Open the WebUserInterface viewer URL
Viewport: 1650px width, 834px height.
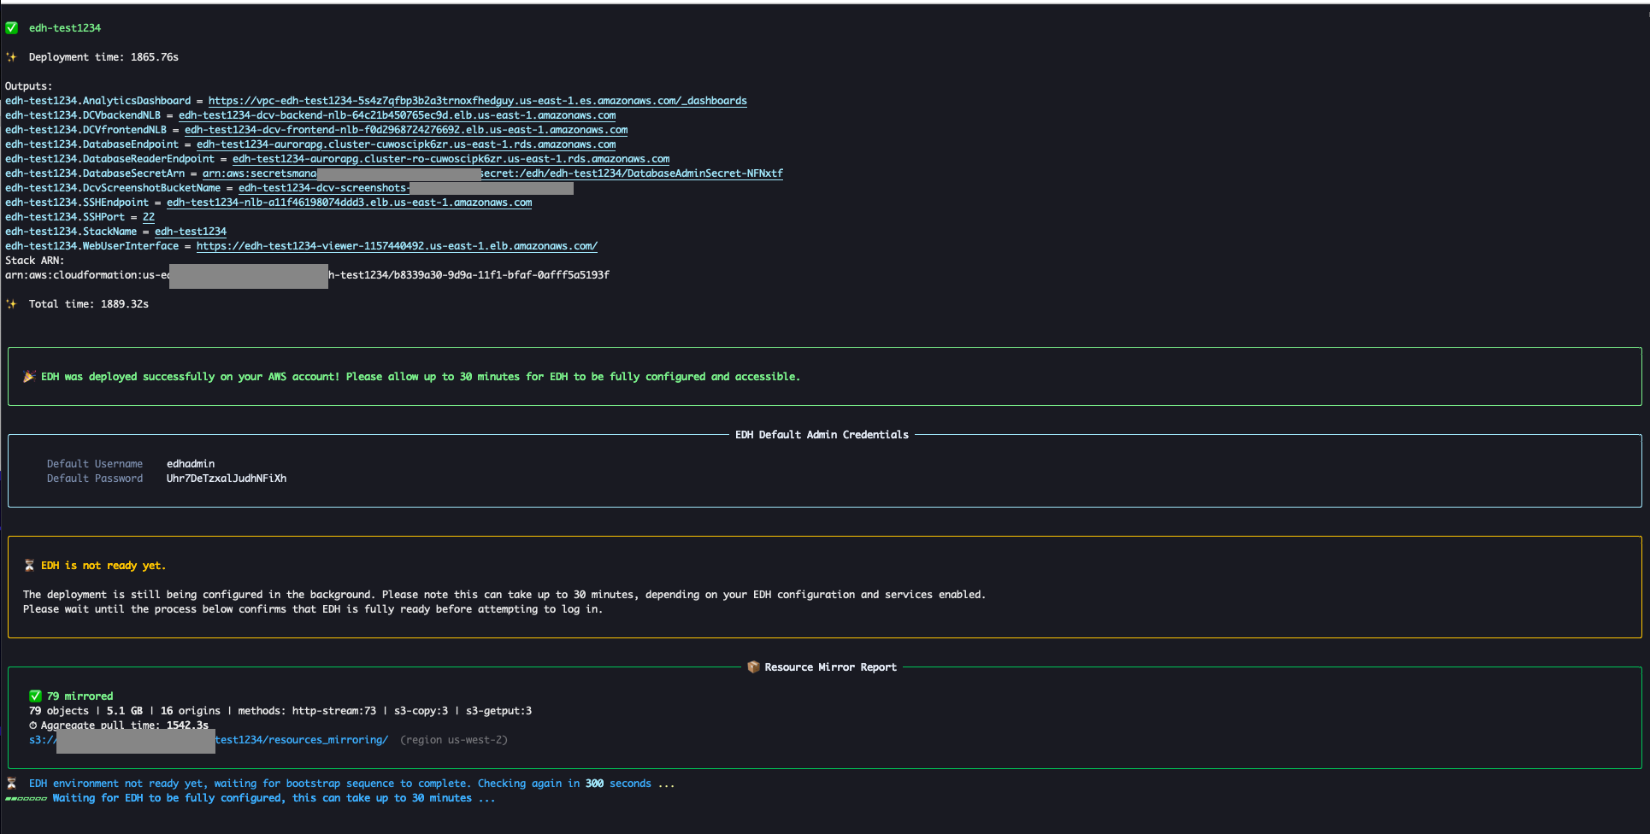[397, 246]
